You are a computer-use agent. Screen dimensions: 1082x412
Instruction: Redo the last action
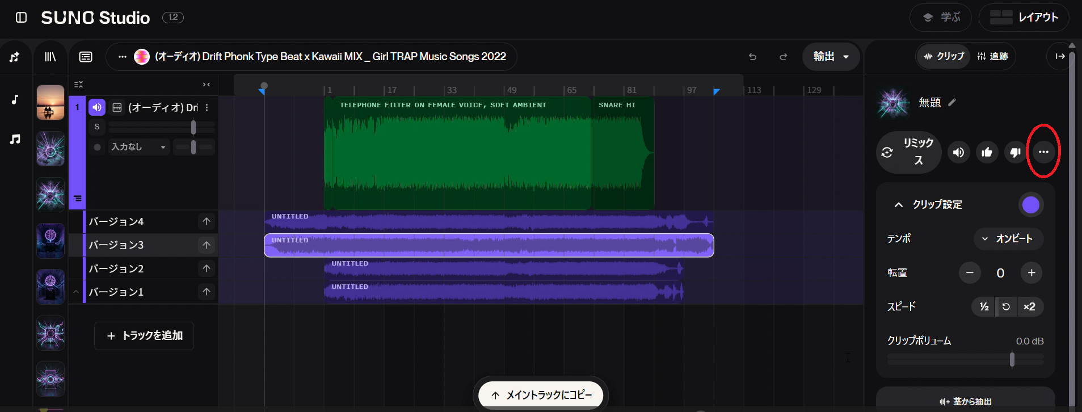783,57
